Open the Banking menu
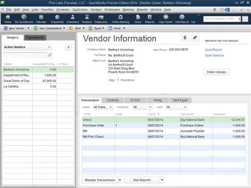Viewport: 251px width, 188px height. [129, 9]
